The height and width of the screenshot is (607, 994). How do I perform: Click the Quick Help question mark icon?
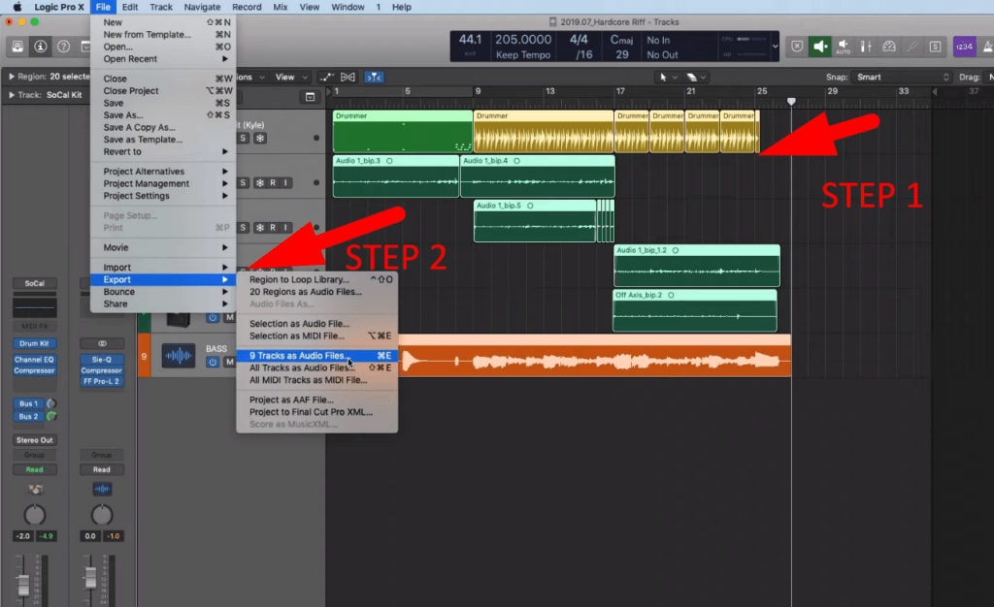[63, 46]
